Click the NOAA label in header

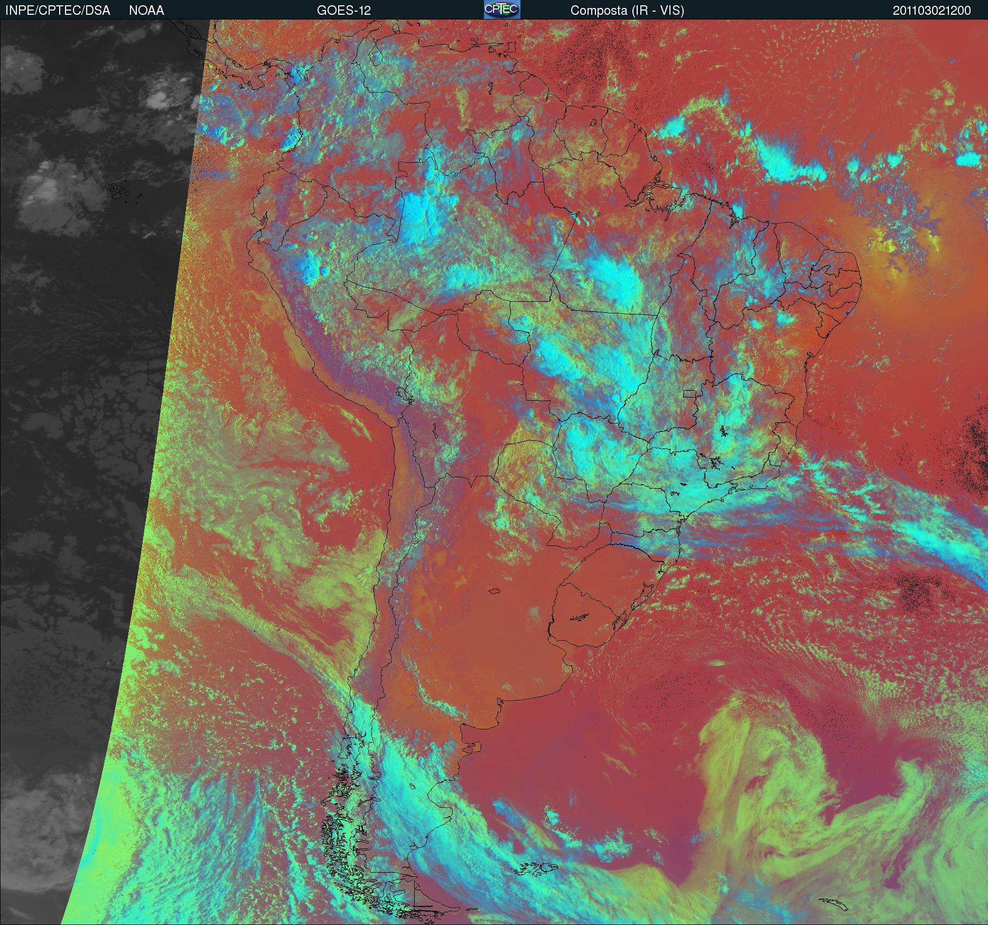tap(146, 11)
